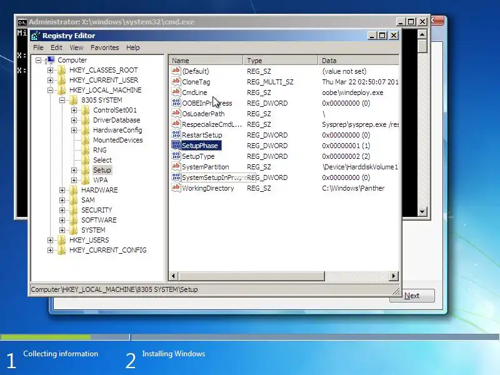500x375 pixels.
Task: Click the binary icon beside SetupType
Action: pyautogui.click(x=176, y=156)
